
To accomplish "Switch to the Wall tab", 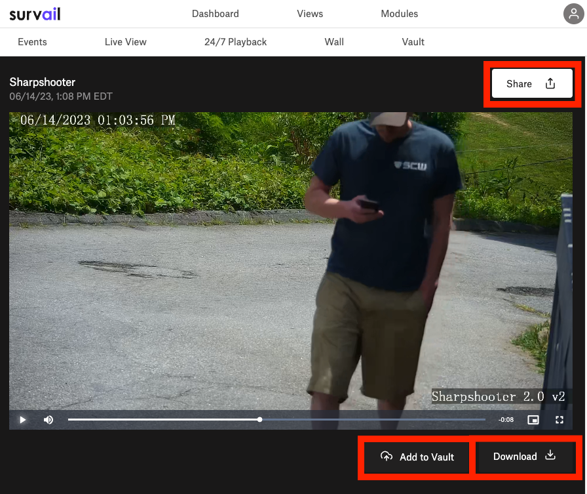I will pos(334,42).
